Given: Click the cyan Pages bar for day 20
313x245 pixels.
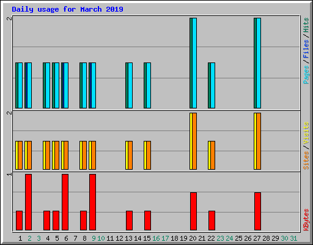Looking at the screenshot, I should [194, 63].
